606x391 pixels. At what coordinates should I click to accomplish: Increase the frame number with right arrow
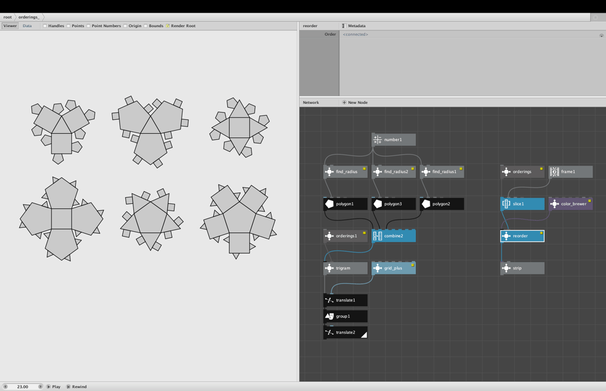(40, 386)
